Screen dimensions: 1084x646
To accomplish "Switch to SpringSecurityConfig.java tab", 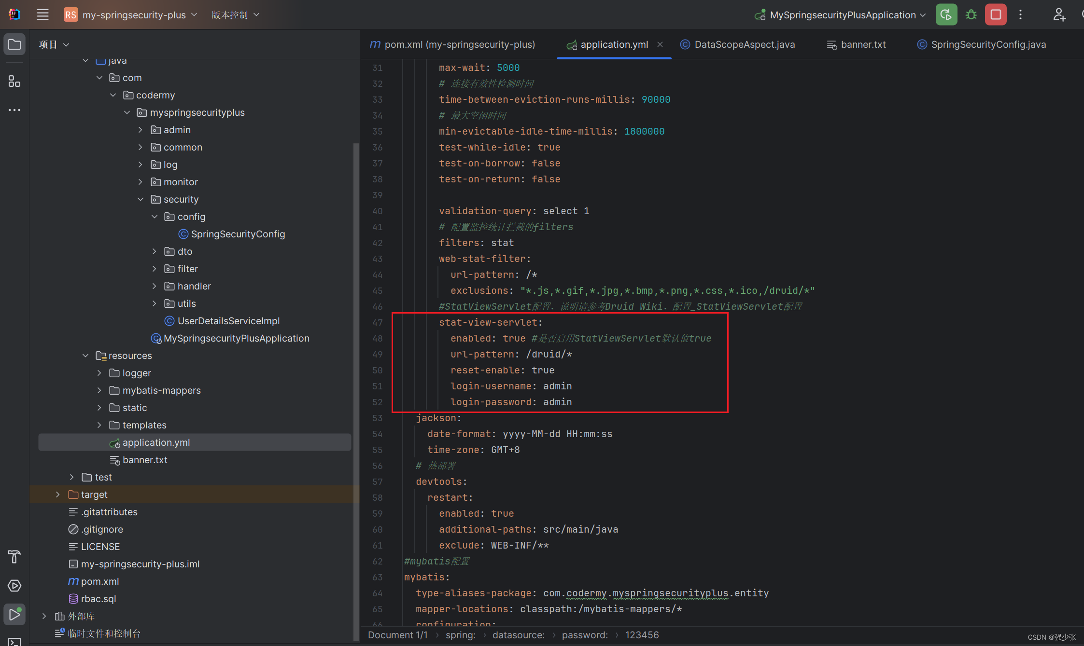I will pyautogui.click(x=982, y=44).
